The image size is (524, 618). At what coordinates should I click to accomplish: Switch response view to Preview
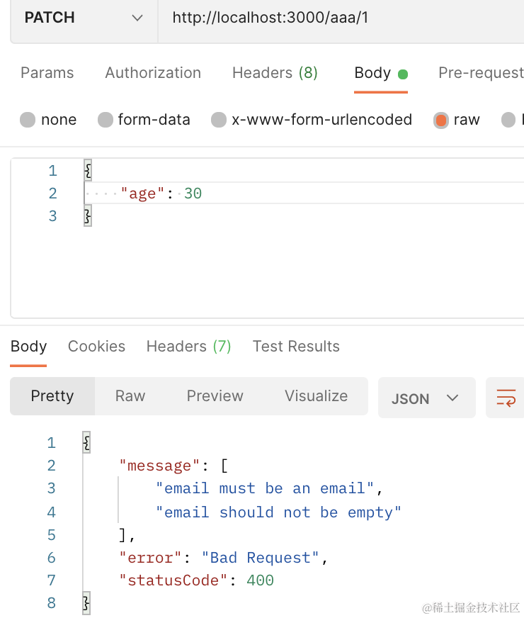click(215, 396)
